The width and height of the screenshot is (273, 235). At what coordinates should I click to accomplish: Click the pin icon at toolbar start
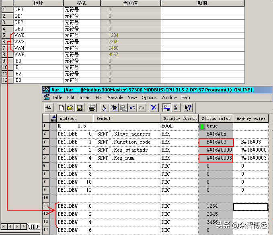[x=49, y=107]
